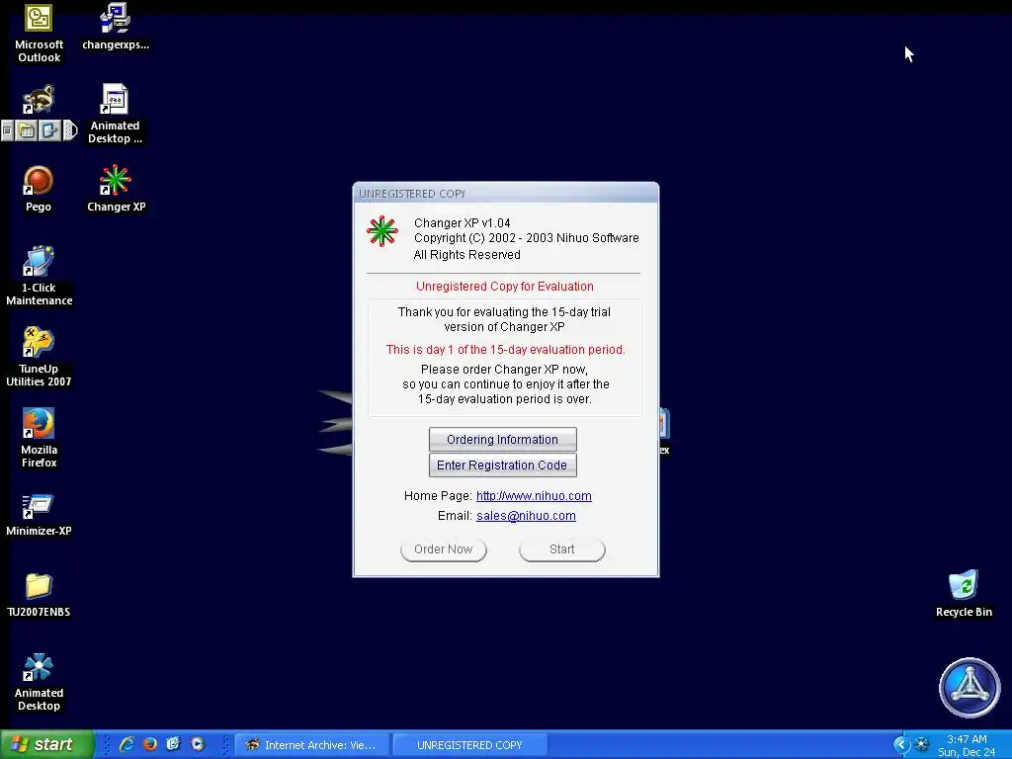This screenshot has width=1012, height=759.
Task: Click the Order Now button
Action: pyautogui.click(x=444, y=549)
